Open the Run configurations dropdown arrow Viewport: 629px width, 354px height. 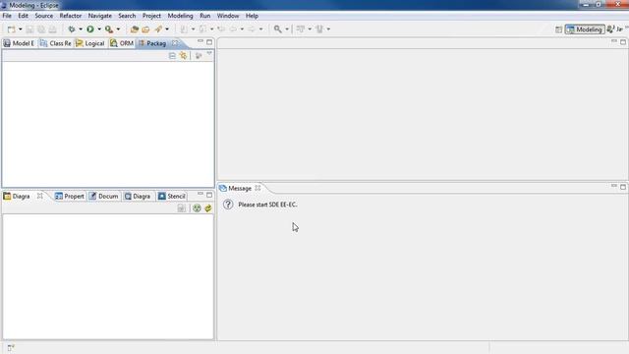(99, 29)
